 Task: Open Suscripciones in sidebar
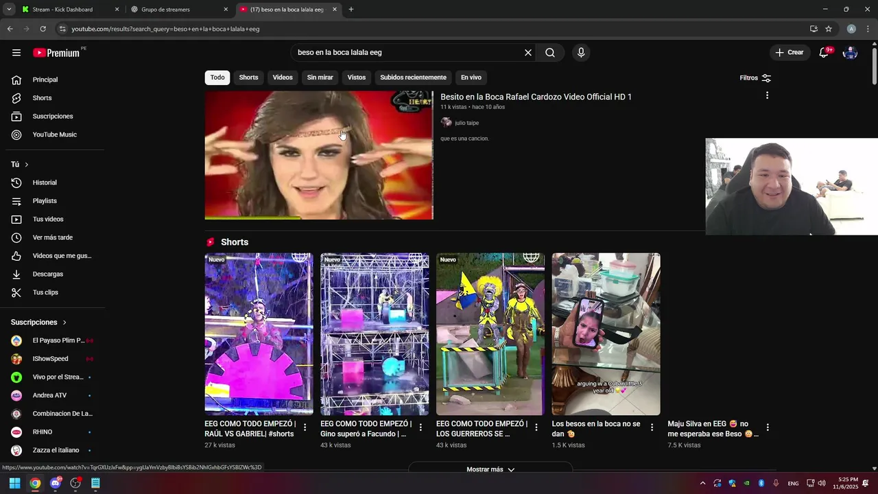52,117
